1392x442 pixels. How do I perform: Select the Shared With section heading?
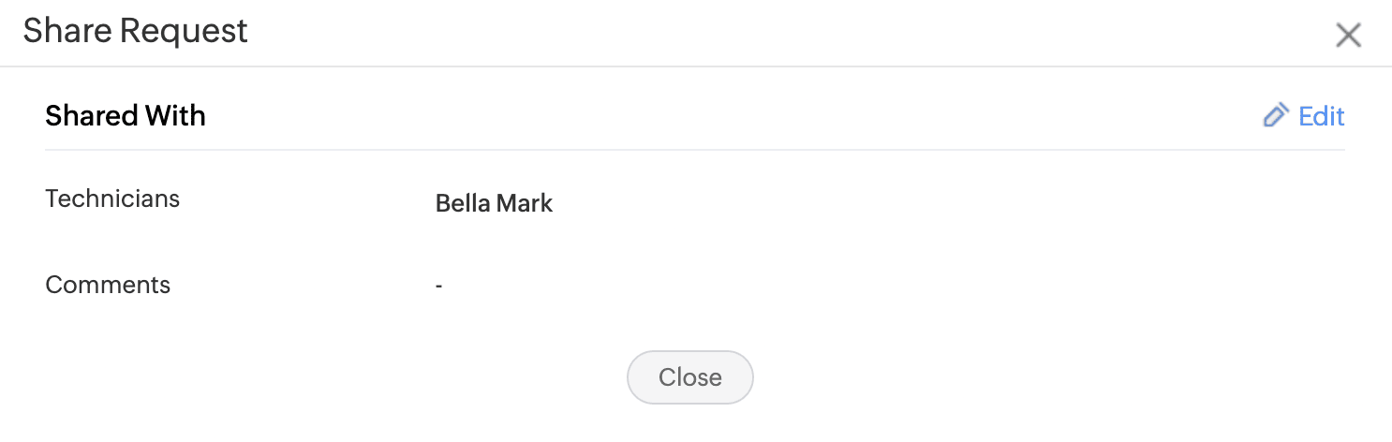tap(126, 116)
